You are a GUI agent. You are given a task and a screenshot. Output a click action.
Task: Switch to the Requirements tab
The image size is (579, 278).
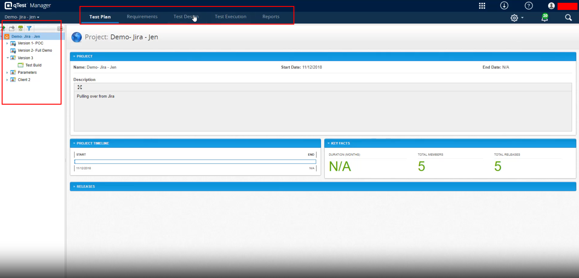(x=142, y=17)
